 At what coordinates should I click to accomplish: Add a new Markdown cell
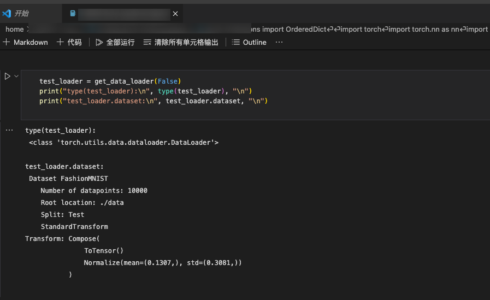(26, 42)
